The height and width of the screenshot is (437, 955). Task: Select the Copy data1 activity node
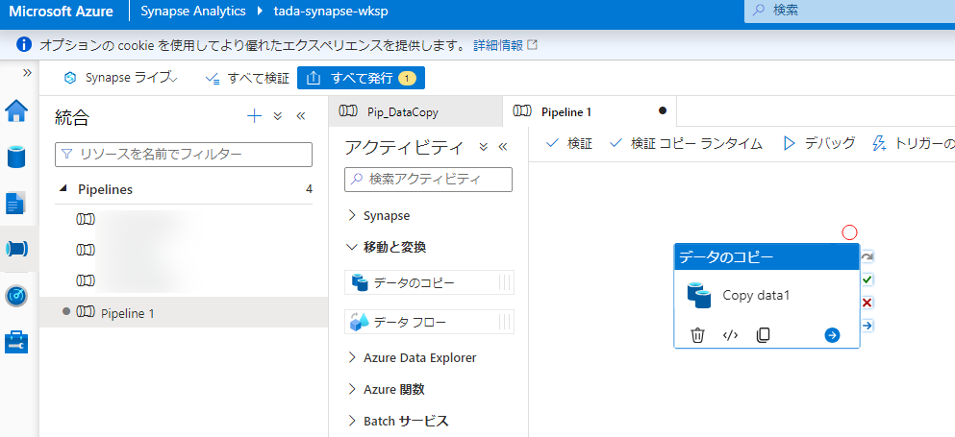[x=767, y=296]
